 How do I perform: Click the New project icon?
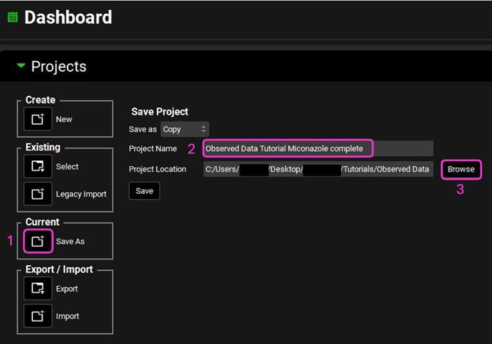[37, 119]
